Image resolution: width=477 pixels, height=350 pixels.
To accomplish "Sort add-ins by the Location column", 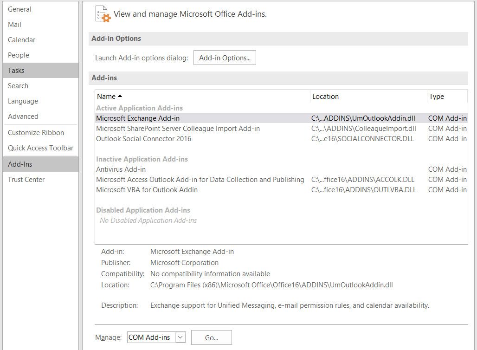I will (x=325, y=97).
